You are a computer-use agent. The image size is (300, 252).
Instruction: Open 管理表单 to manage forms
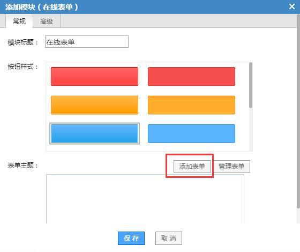tap(231, 166)
